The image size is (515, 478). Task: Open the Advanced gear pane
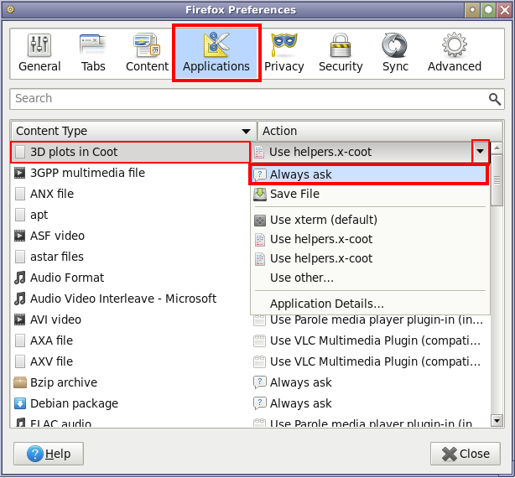(x=455, y=53)
